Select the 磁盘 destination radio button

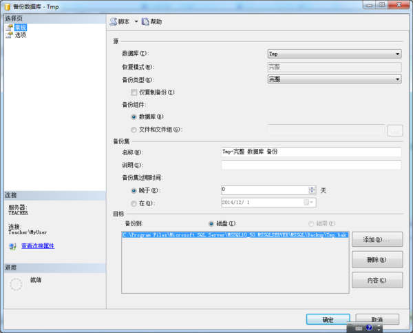211,224
